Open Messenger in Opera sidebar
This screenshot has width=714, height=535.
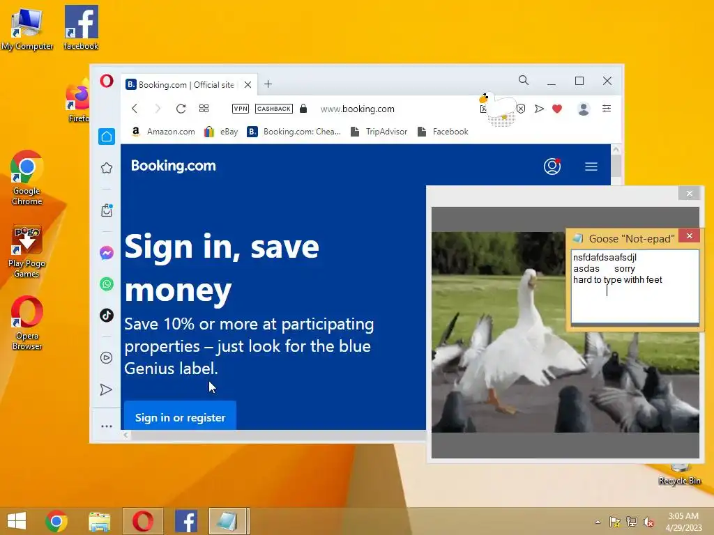pos(107,252)
